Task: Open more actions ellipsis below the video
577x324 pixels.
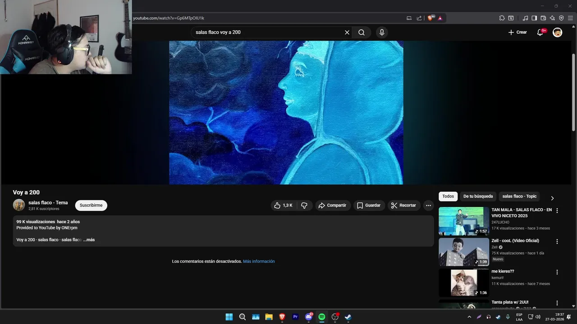Action: 428,205
